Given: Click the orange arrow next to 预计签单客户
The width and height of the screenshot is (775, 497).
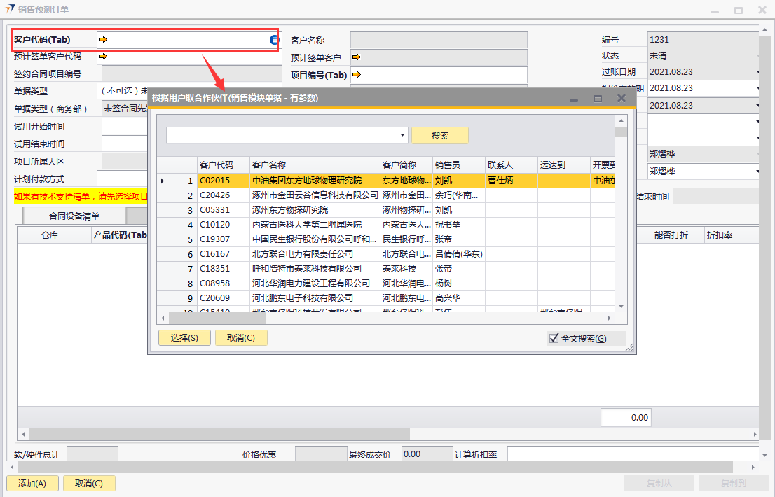Looking at the screenshot, I should pyautogui.click(x=356, y=57).
